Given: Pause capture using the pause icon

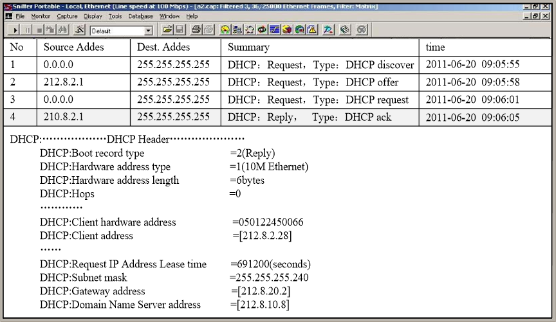Looking at the screenshot, I should [26, 30].
